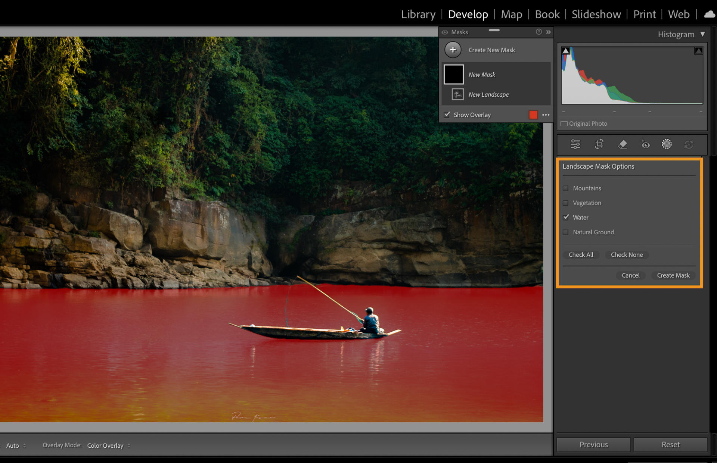This screenshot has width=717, height=463.
Task: Toggle the Show Overlay checkbox
Action: [x=447, y=115]
